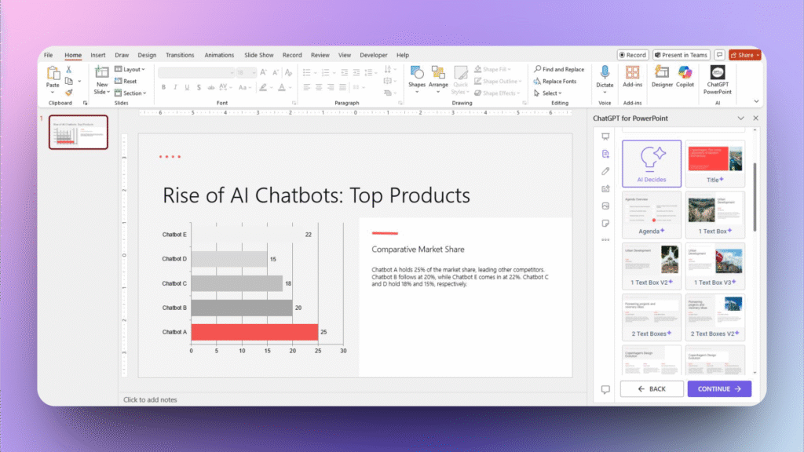Click the Format Painter icon
The image size is (804, 452).
click(68, 93)
